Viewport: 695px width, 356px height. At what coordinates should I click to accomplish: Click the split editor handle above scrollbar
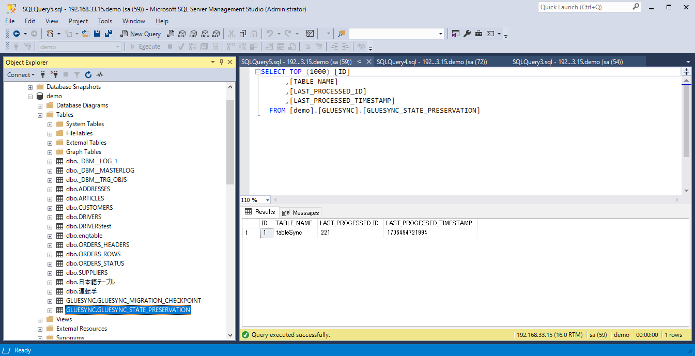(x=686, y=71)
